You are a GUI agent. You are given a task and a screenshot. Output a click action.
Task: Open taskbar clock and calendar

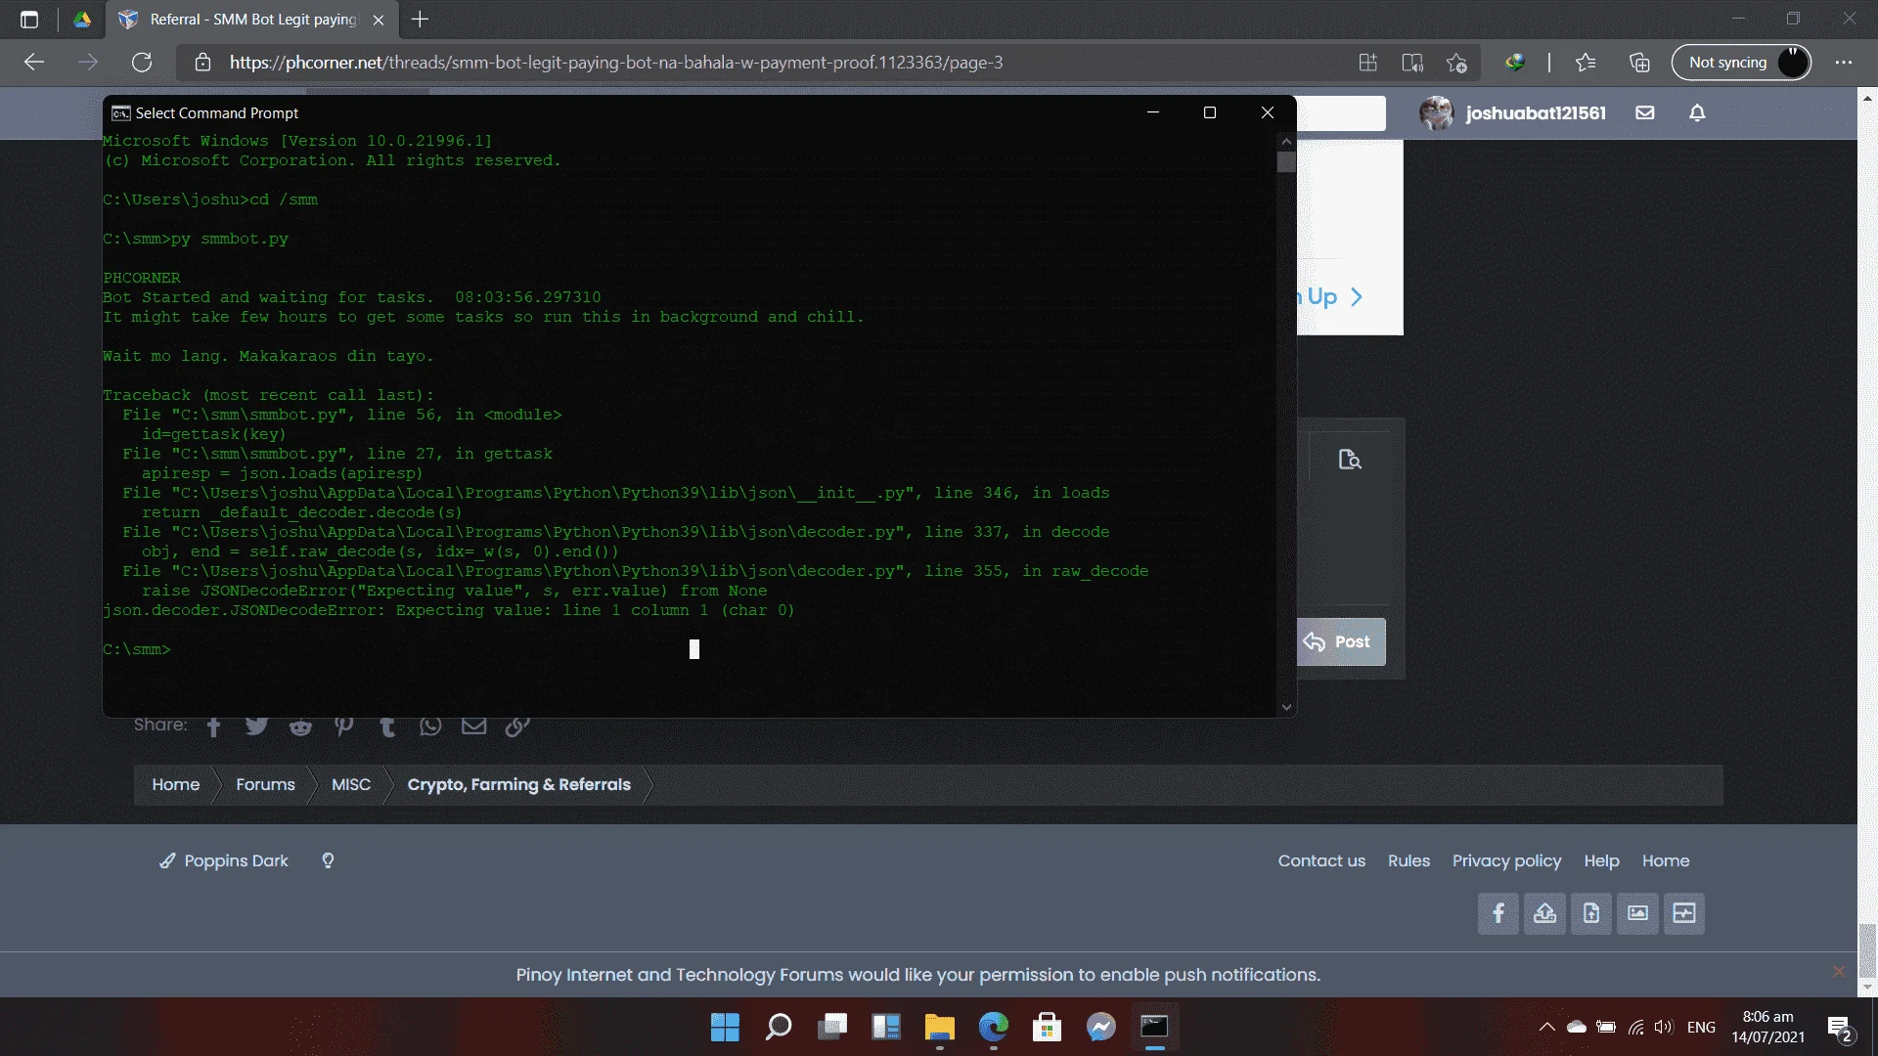(x=1768, y=1027)
